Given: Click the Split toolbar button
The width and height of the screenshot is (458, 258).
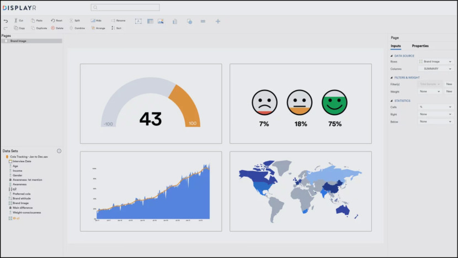Looking at the screenshot, I should point(75,20).
